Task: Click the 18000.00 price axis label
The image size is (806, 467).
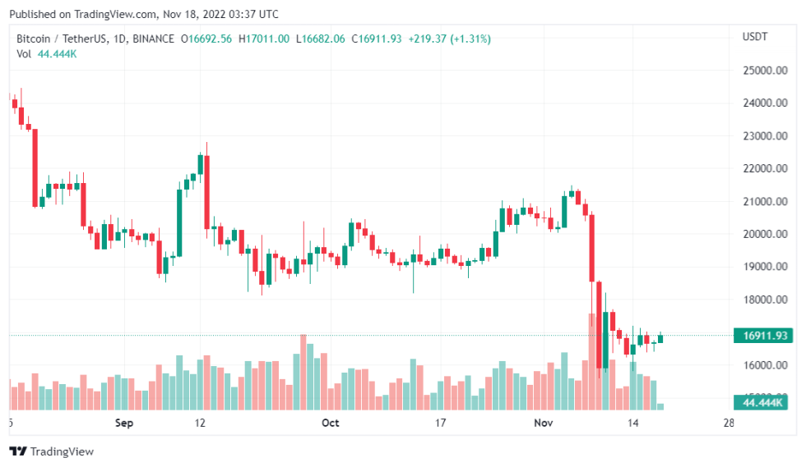Action: pos(765,300)
